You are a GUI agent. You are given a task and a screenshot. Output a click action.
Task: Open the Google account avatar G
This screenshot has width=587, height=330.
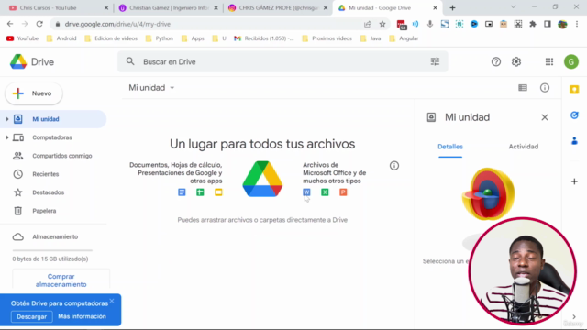tap(571, 61)
